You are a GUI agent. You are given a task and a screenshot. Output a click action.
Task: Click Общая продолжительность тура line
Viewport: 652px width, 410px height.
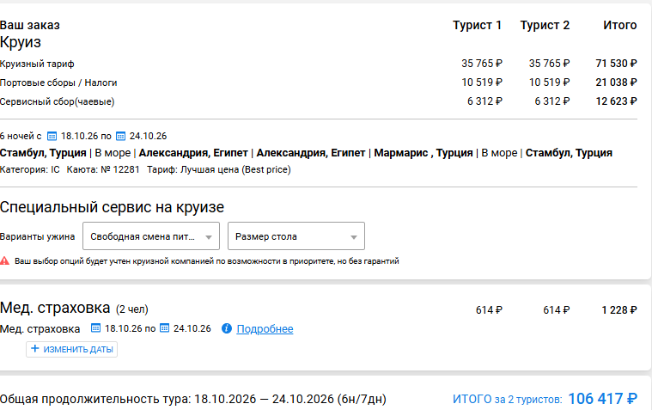point(193,399)
